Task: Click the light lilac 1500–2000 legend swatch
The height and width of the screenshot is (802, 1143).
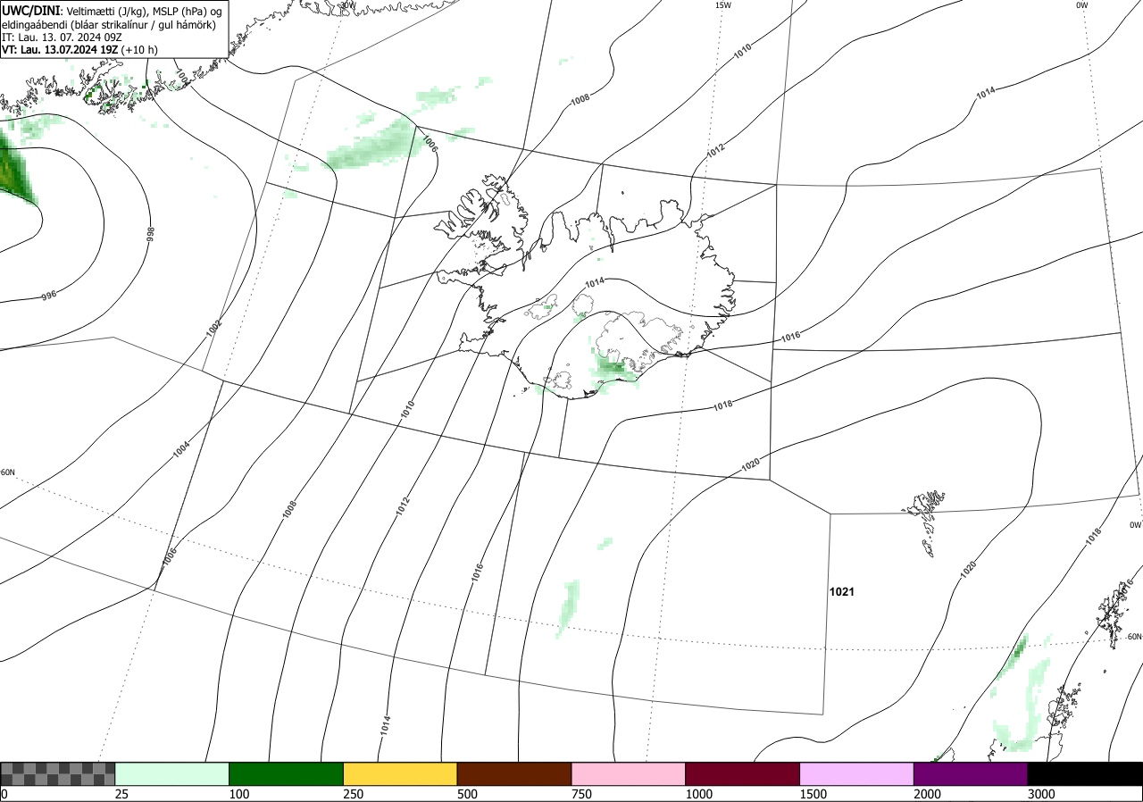Action: click(x=857, y=773)
